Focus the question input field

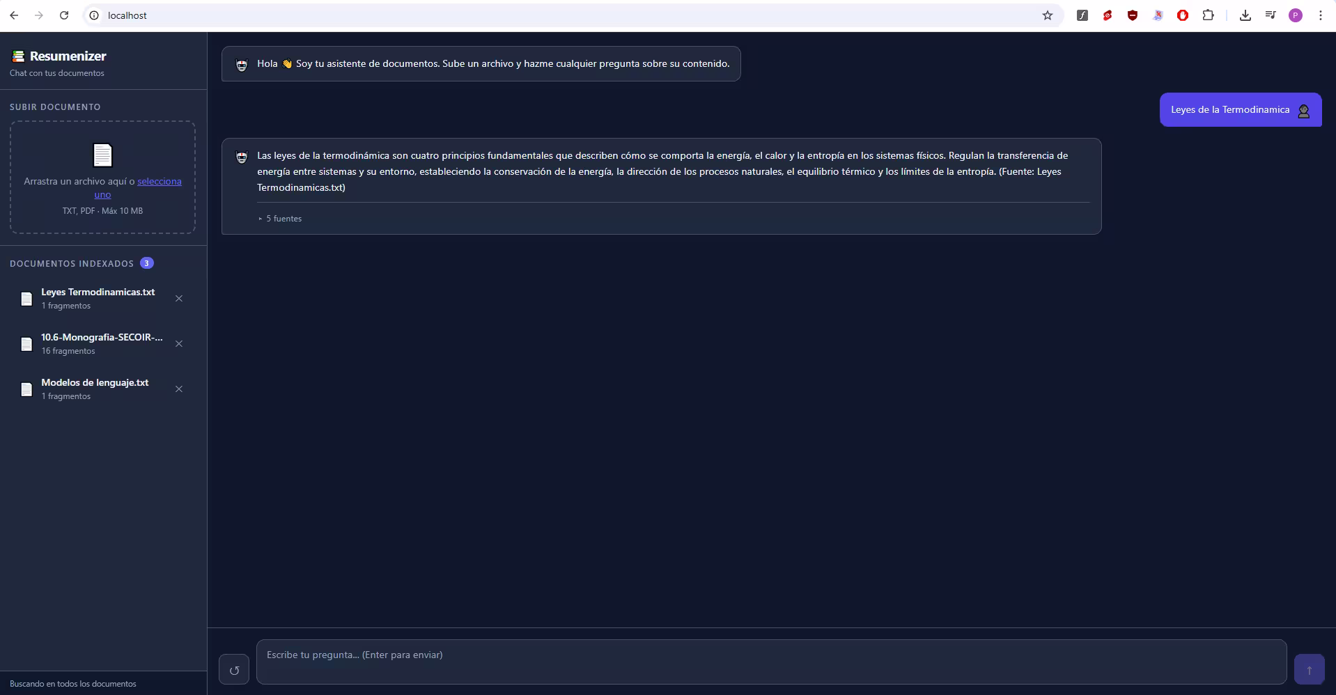point(770,662)
